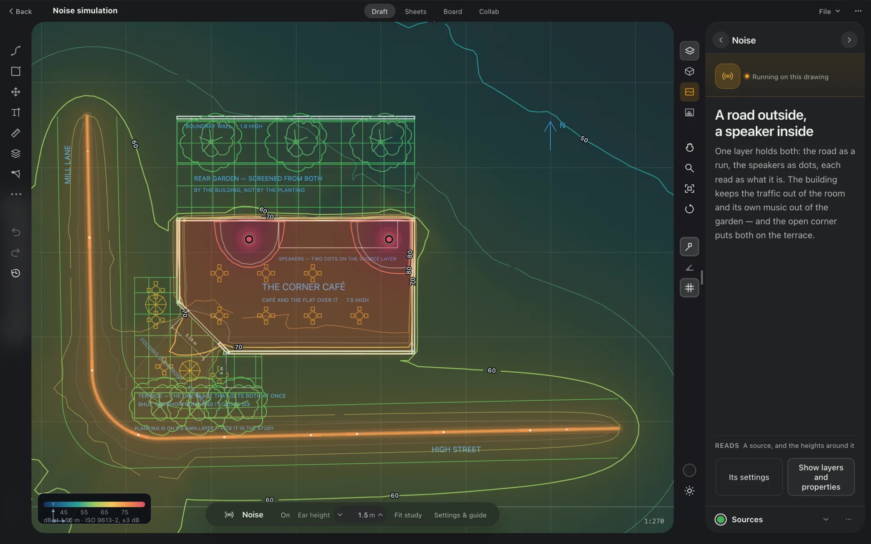Viewport: 871px width, 544px height.
Task: Open Sources row more options ellipsis
Action: click(x=848, y=520)
